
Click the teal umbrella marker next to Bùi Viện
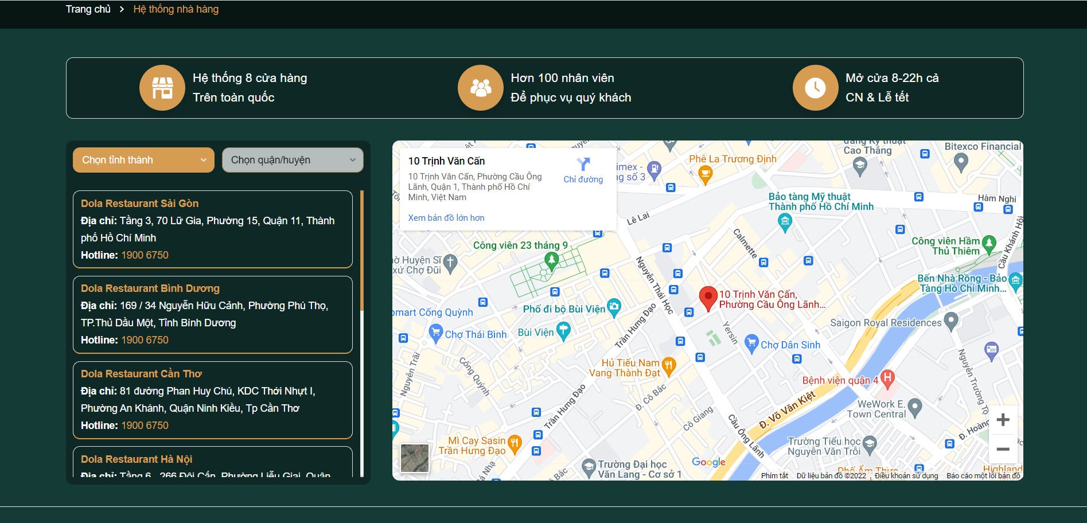click(564, 331)
